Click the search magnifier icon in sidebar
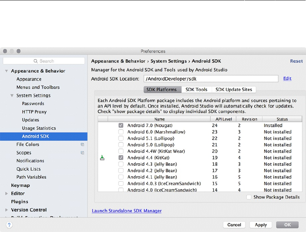The width and height of the screenshot is (306, 232). [x=36, y=61]
